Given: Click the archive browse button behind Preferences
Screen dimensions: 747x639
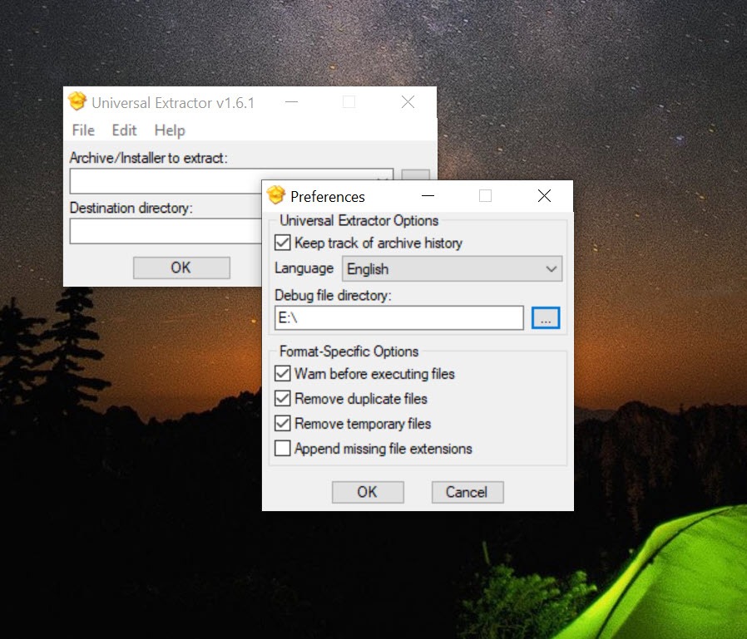Looking at the screenshot, I should (415, 174).
